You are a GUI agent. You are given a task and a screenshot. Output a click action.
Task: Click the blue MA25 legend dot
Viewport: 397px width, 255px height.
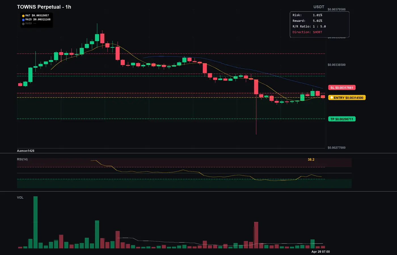click(23, 20)
